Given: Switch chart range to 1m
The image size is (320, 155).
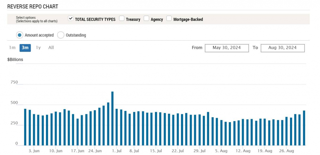Looking at the screenshot, I should [12, 47].
